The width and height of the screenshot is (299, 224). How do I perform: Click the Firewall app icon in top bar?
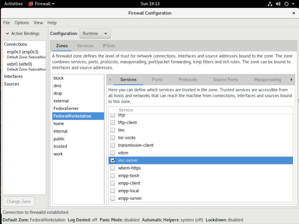click(x=31, y=4)
